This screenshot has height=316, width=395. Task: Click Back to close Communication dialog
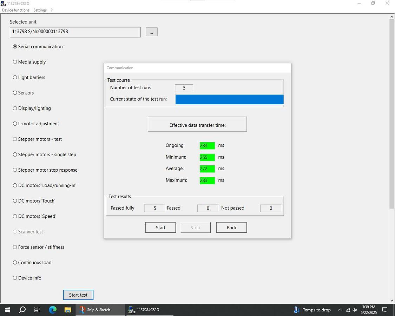(231, 228)
